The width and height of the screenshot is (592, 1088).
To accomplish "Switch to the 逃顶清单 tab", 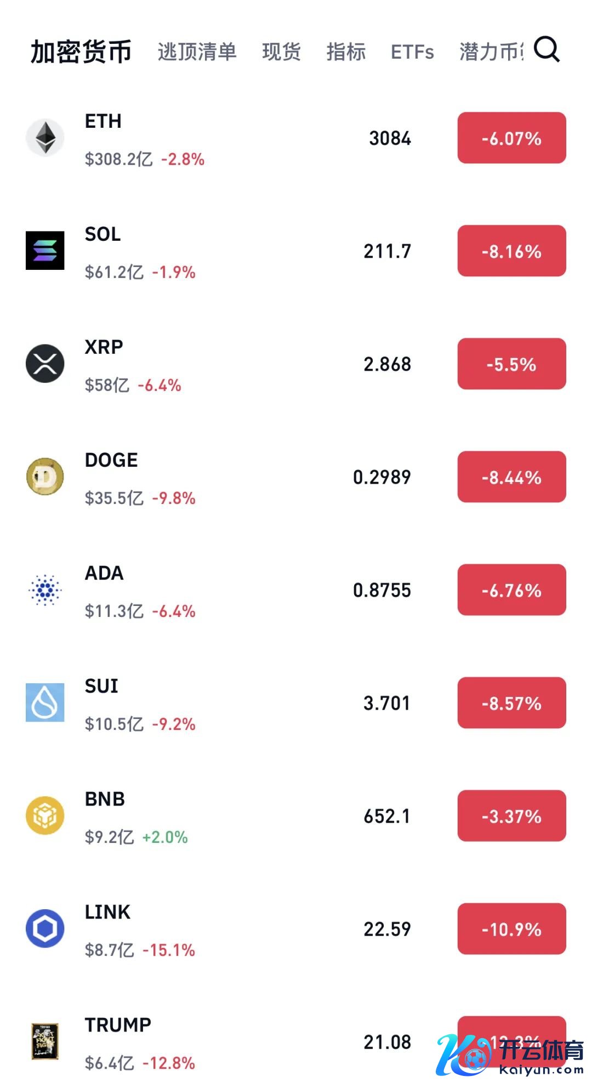I will pos(197,52).
